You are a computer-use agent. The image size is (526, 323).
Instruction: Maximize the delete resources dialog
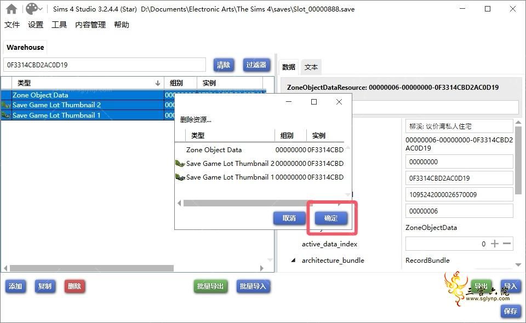[314, 102]
